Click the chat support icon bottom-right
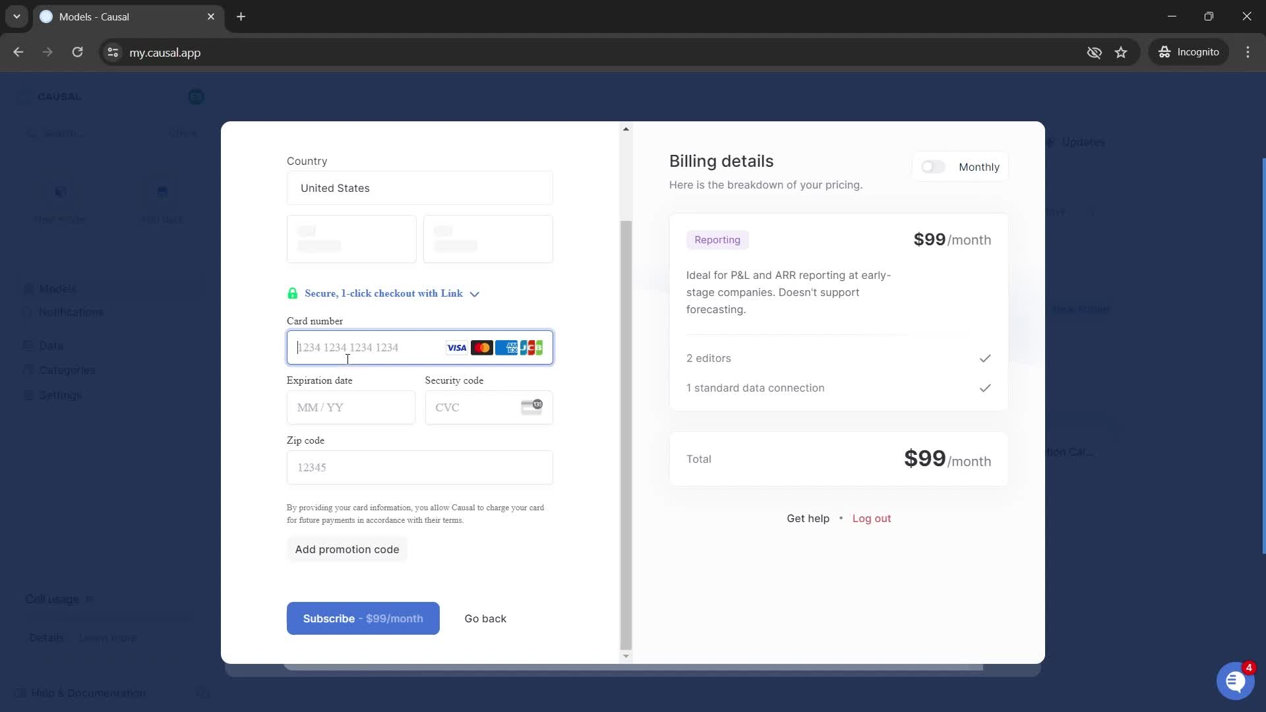Viewport: 1266px width, 712px height. click(1235, 680)
